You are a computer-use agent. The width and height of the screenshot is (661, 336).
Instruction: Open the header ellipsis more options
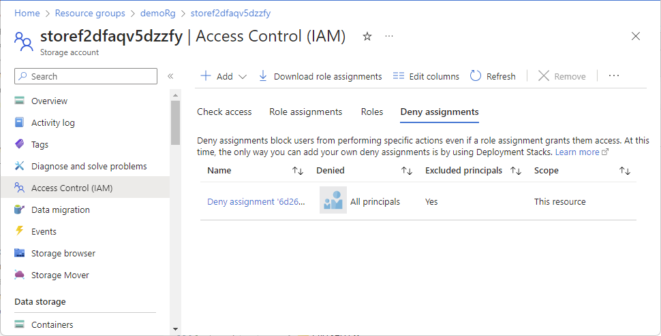[389, 37]
